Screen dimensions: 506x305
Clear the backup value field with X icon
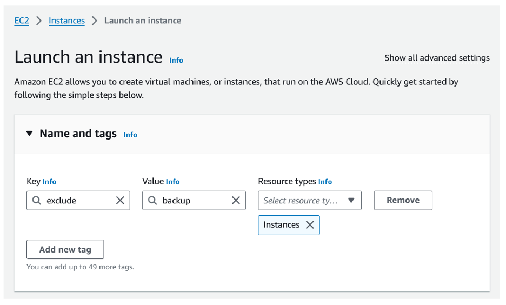tap(236, 201)
